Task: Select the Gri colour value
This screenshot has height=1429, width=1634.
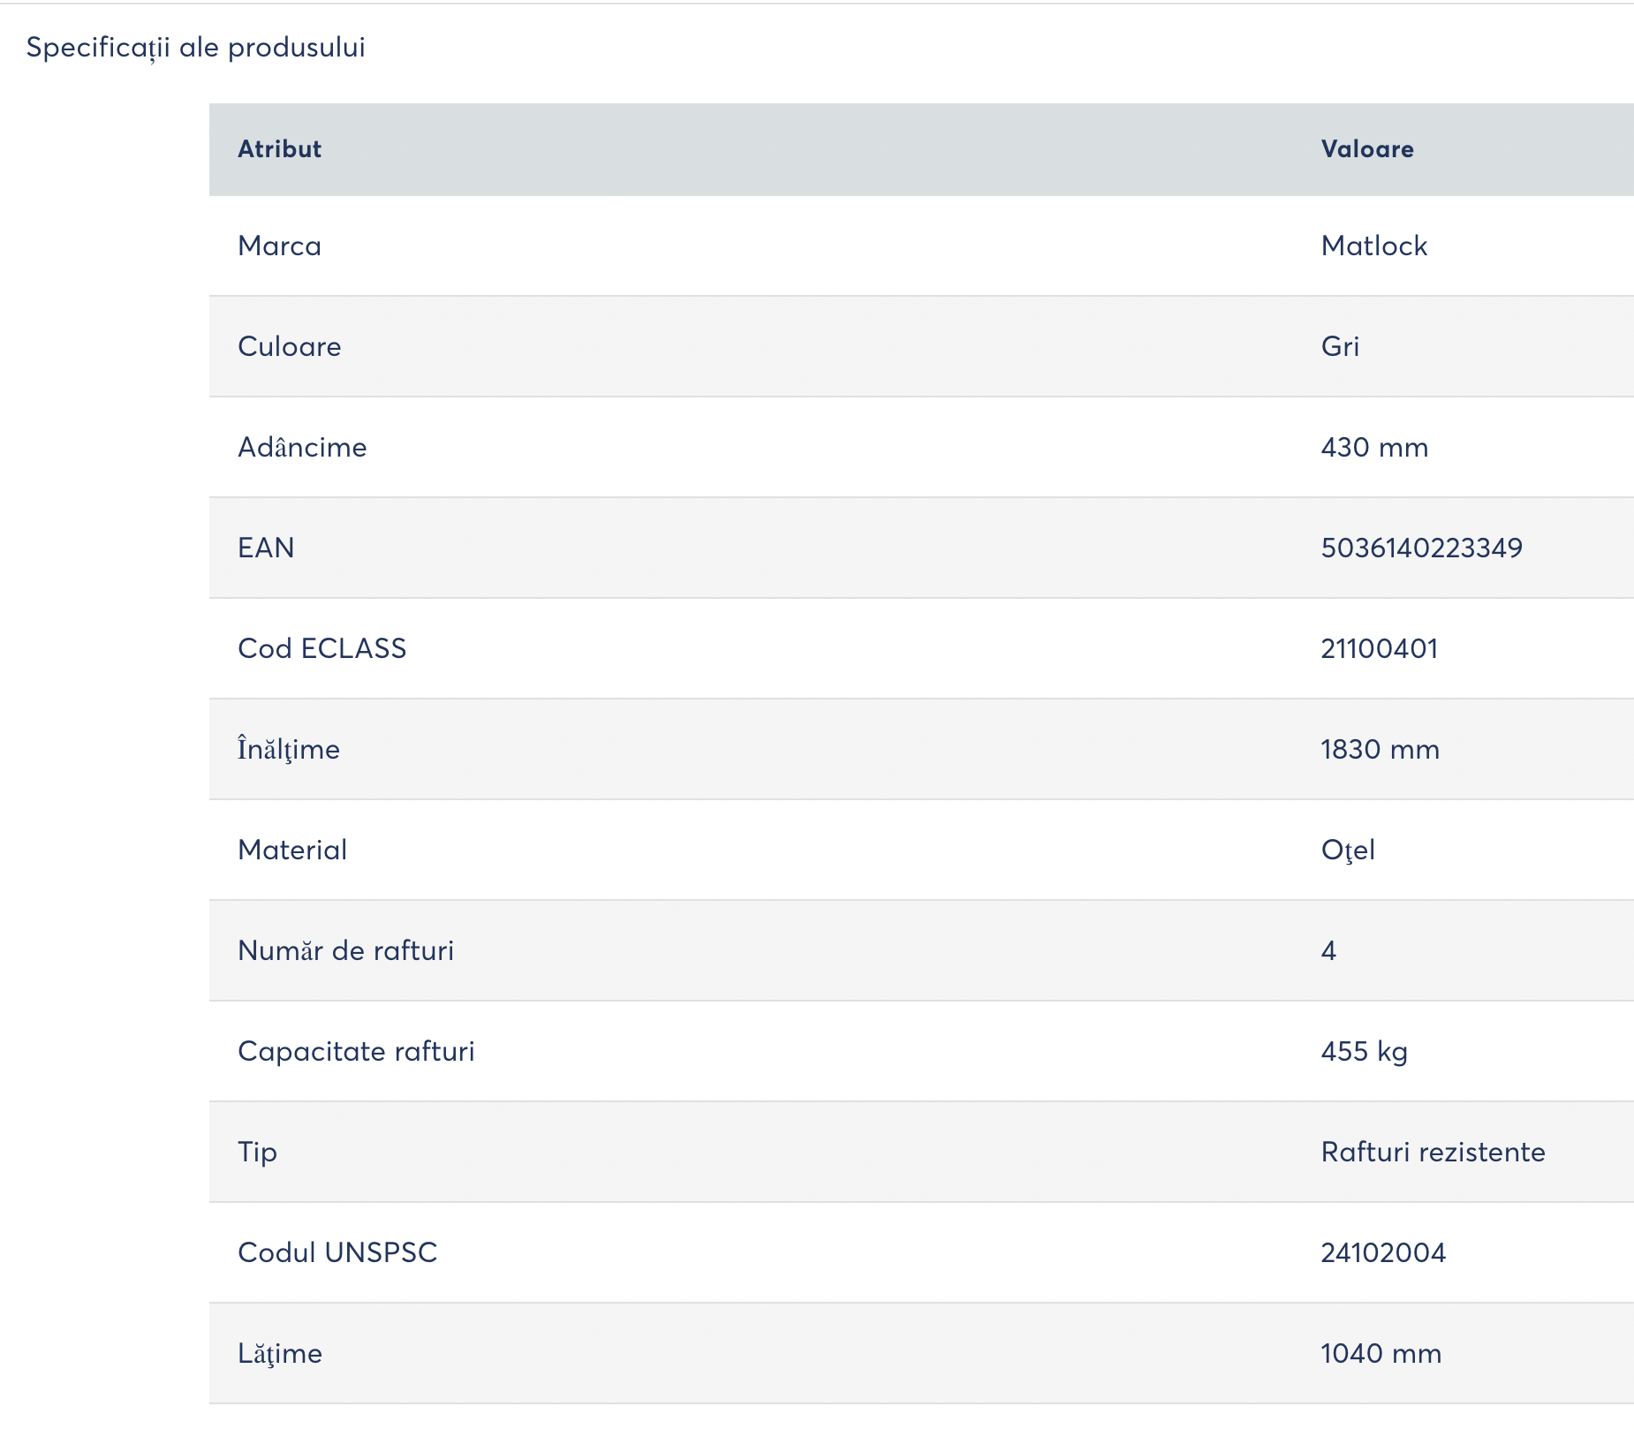Action: [x=1340, y=346]
